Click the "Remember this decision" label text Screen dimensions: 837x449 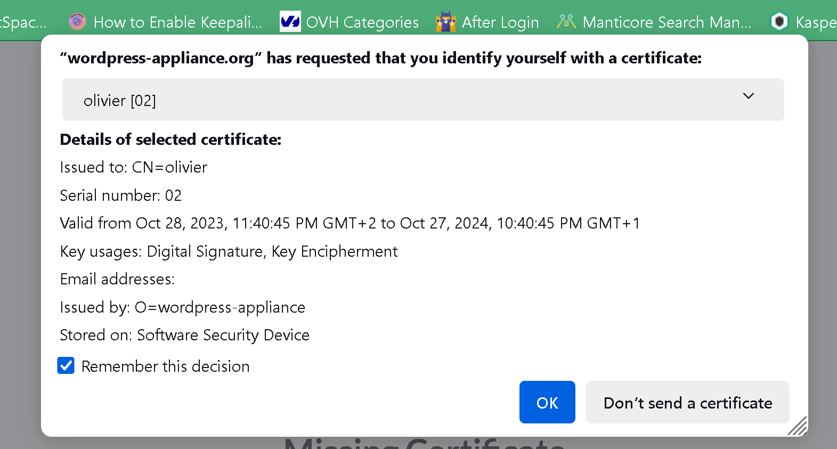(165, 366)
